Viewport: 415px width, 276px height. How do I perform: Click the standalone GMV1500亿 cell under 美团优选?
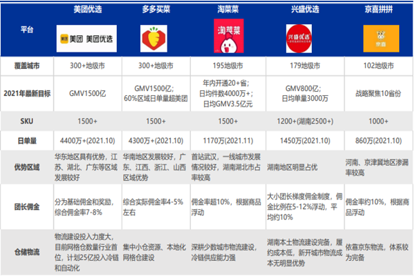click(88, 94)
